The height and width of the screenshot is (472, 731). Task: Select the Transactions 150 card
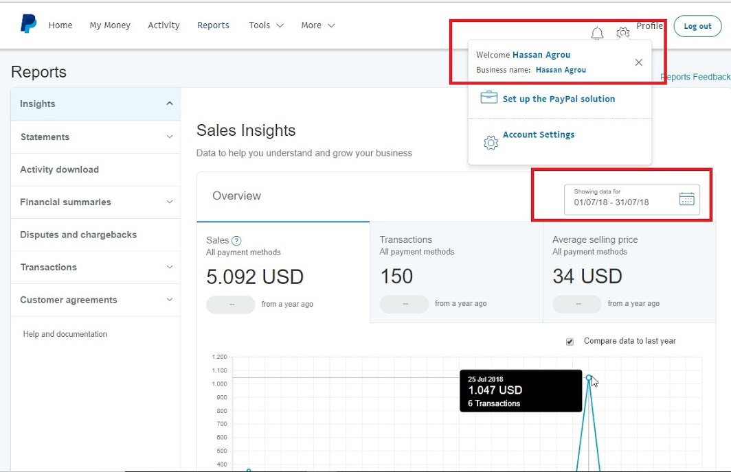click(x=456, y=272)
